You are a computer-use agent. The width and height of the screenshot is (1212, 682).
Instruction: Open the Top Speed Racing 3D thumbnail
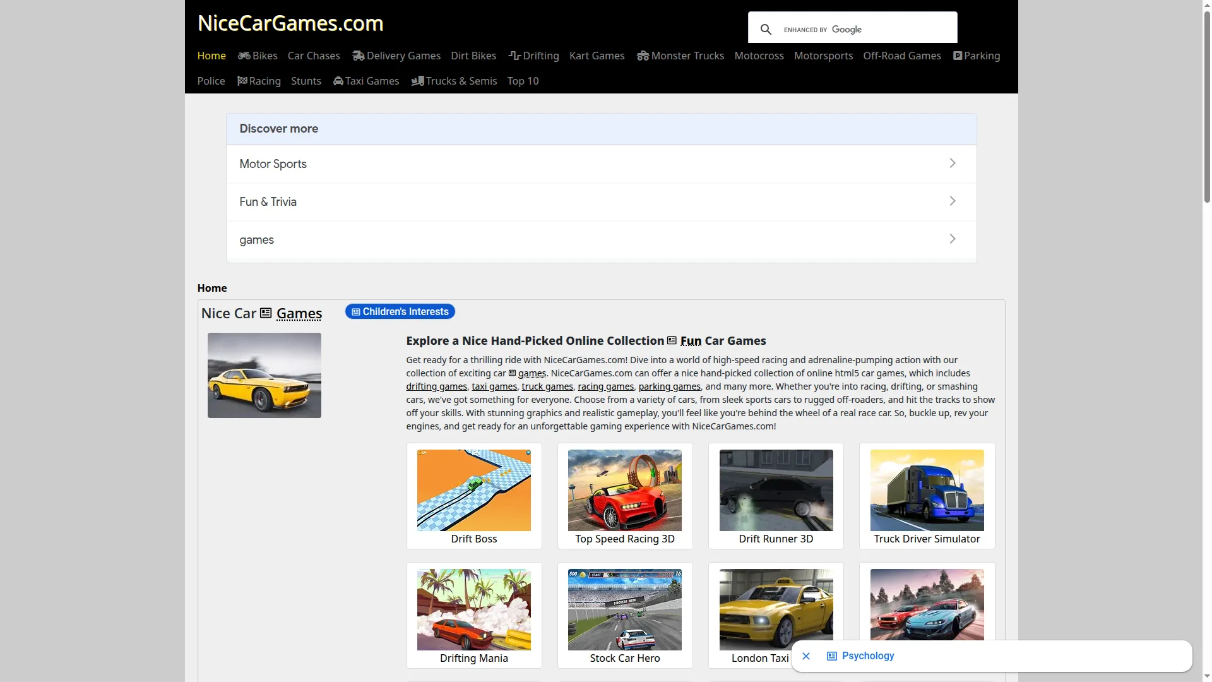coord(625,490)
